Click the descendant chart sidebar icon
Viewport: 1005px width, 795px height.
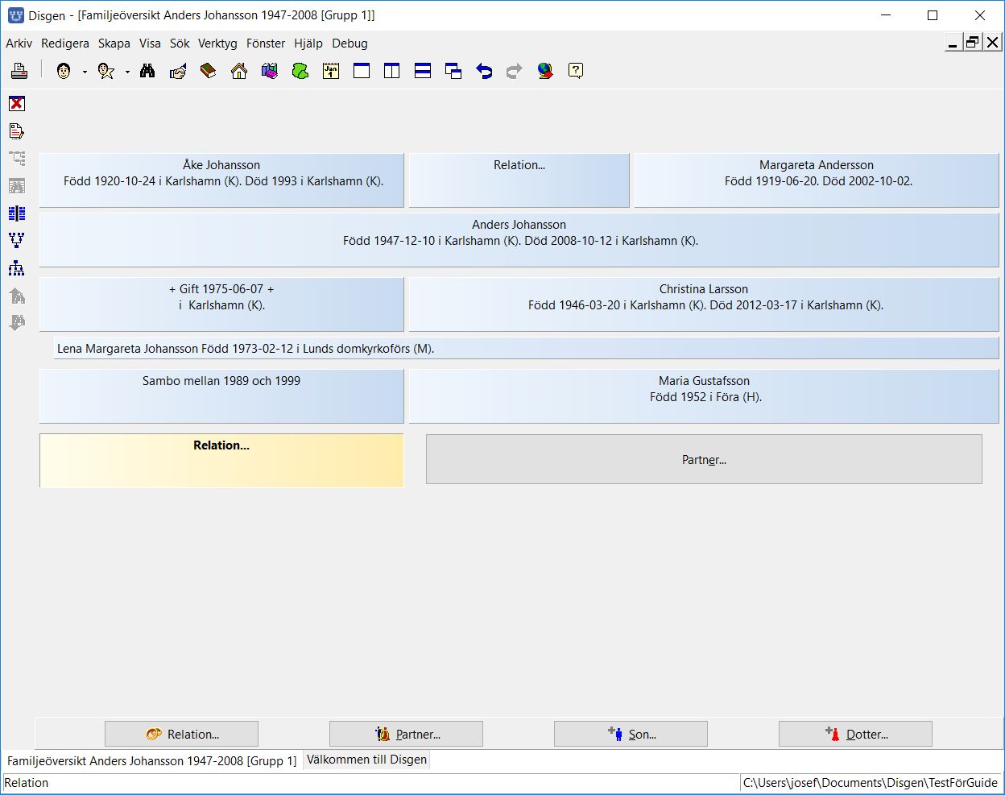(17, 268)
